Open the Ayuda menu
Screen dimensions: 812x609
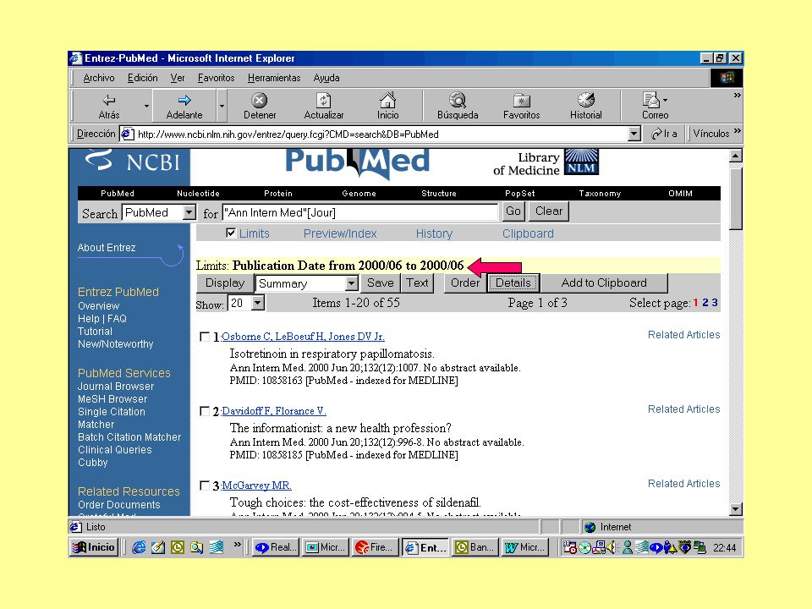tap(326, 78)
